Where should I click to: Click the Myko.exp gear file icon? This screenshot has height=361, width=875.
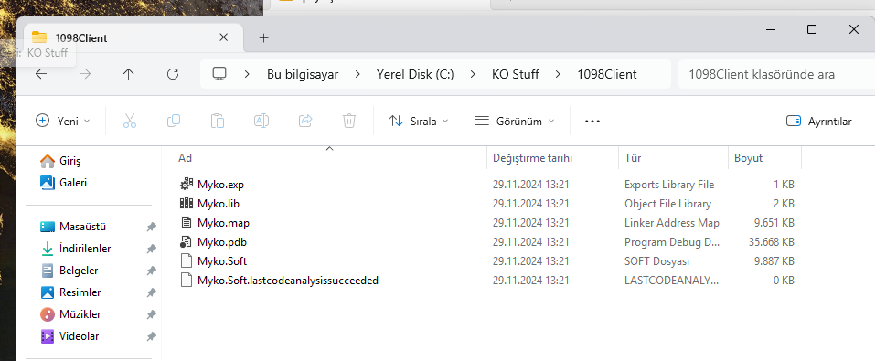(x=186, y=184)
